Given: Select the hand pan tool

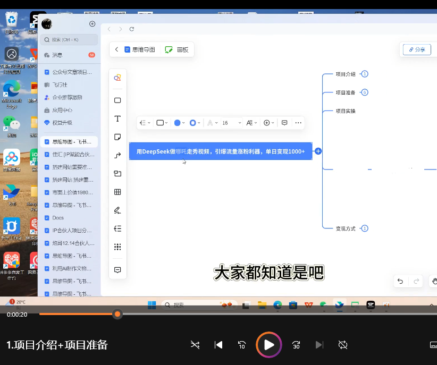Looking at the screenshot, I should tap(434, 281).
